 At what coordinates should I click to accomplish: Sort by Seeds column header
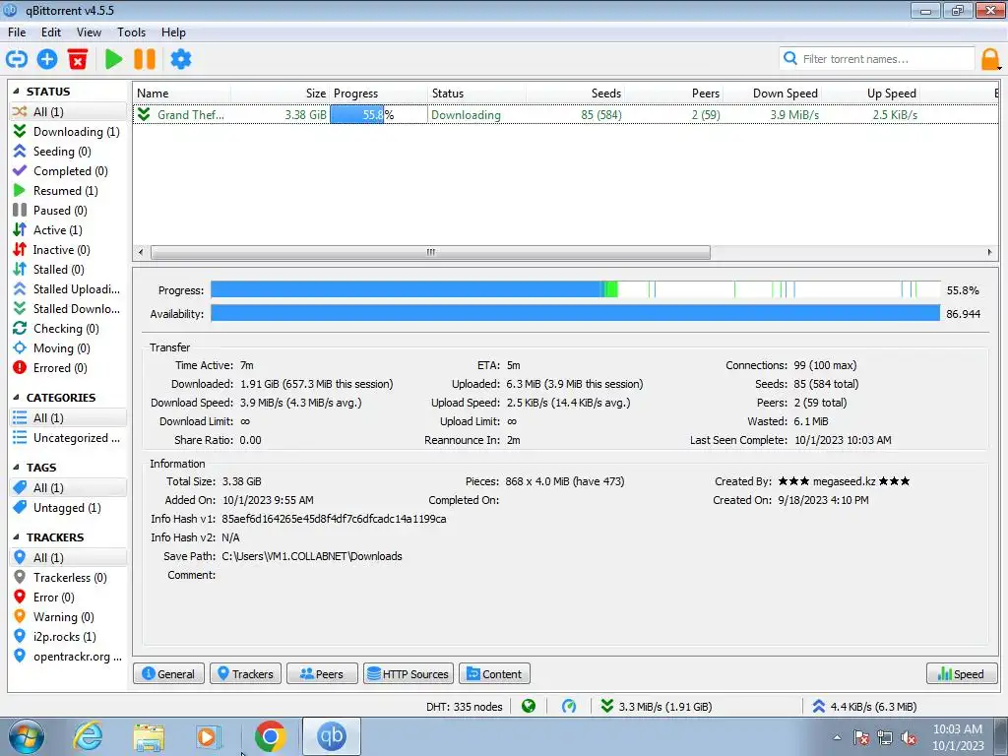click(575, 94)
